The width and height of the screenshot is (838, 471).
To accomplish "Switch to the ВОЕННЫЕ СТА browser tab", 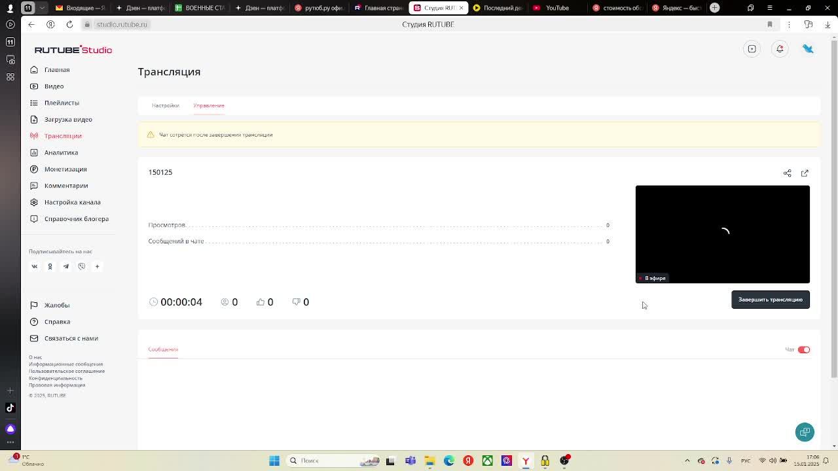I will [x=200, y=8].
